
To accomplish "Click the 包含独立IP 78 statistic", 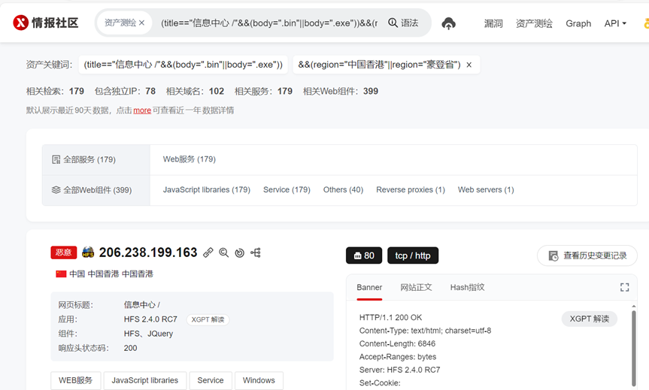I will pos(125,92).
